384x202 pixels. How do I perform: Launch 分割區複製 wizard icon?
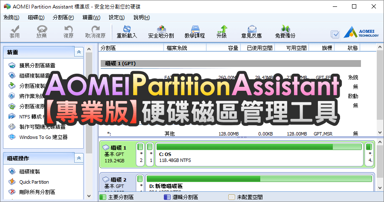click(12, 86)
